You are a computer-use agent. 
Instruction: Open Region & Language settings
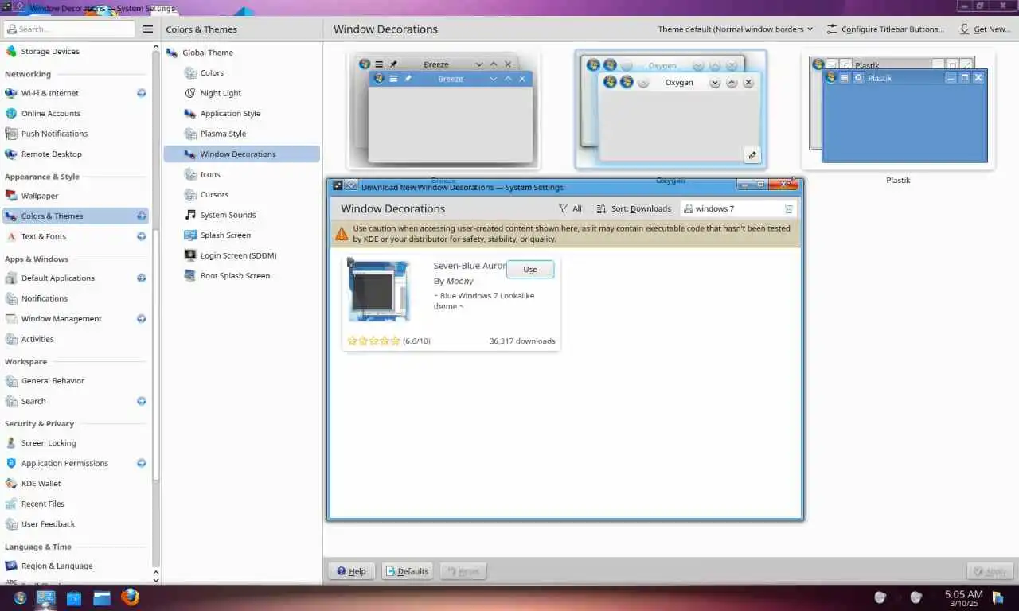coord(76,566)
